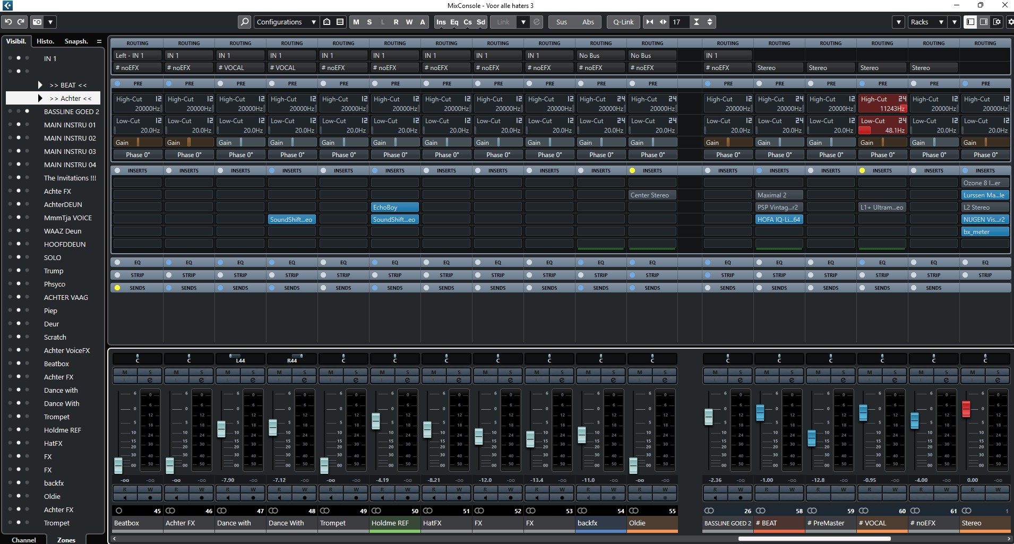Viewport: 1014px width, 544px height.
Task: Switch to the Visibil. tab
Action: tap(16, 41)
